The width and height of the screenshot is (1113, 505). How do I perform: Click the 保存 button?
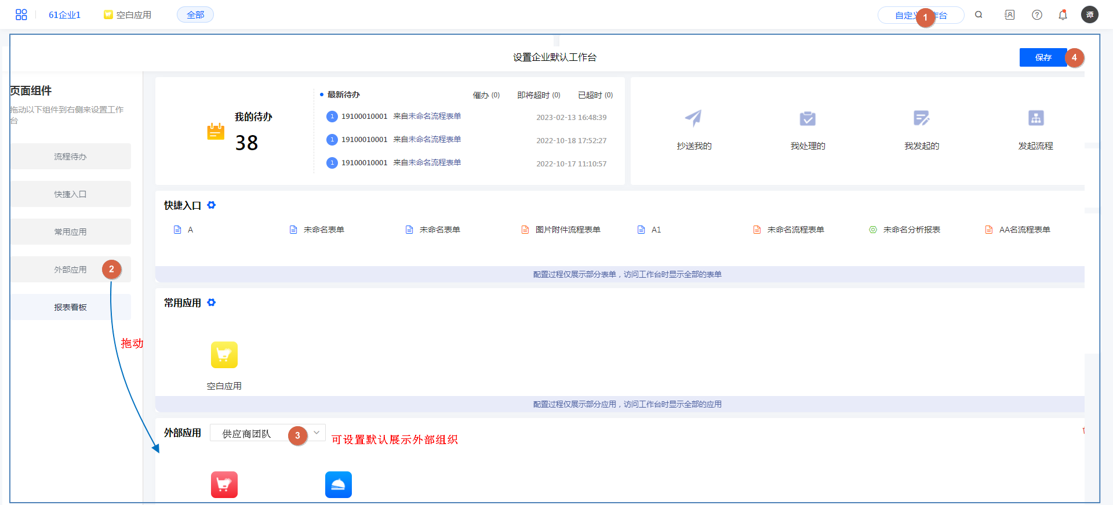pos(1043,57)
